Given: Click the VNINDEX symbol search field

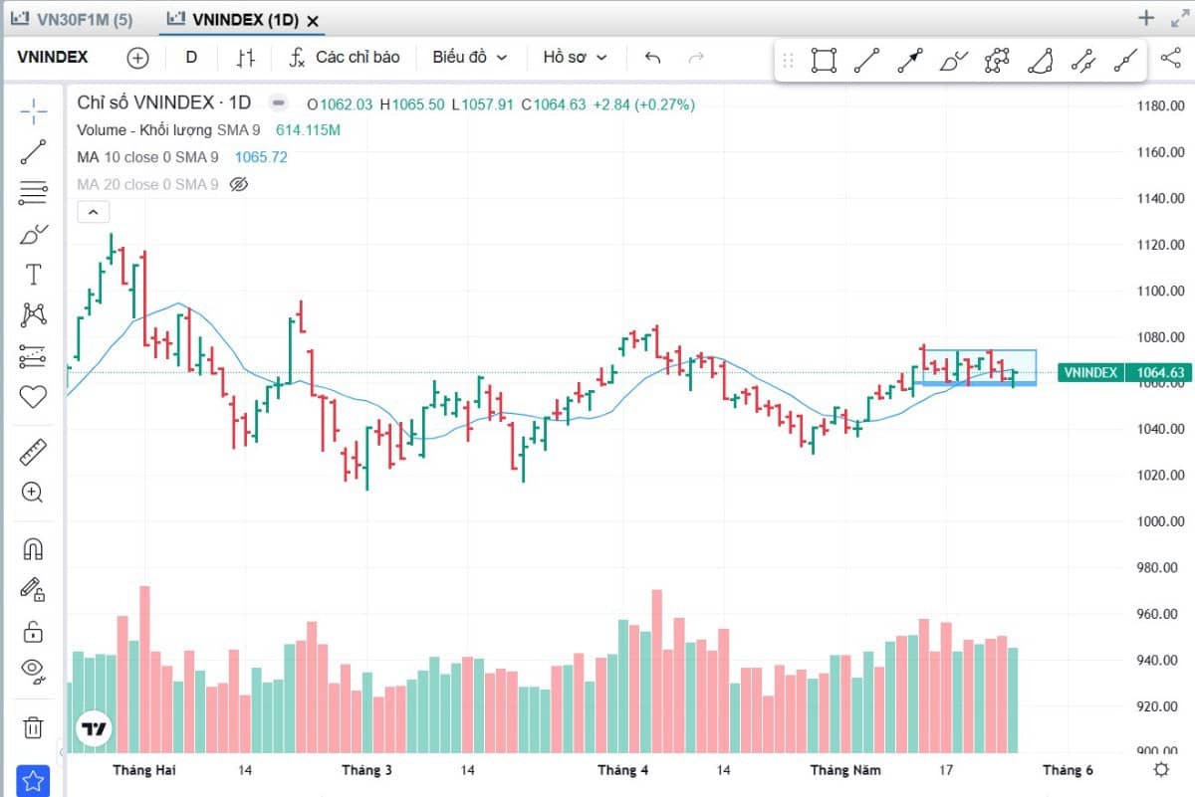Looking at the screenshot, I should tap(53, 58).
